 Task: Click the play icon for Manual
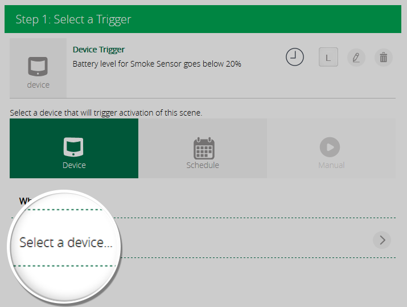coord(331,148)
